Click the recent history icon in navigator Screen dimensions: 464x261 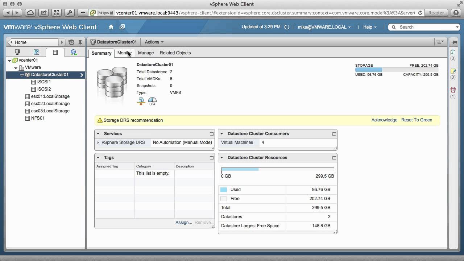71,42
